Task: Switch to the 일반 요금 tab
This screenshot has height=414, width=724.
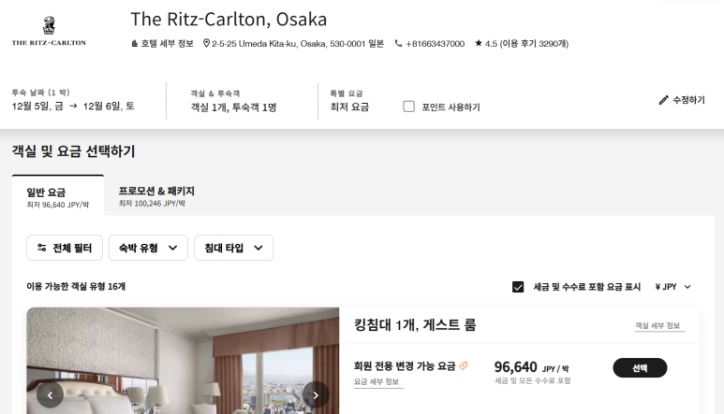Action: tap(58, 195)
